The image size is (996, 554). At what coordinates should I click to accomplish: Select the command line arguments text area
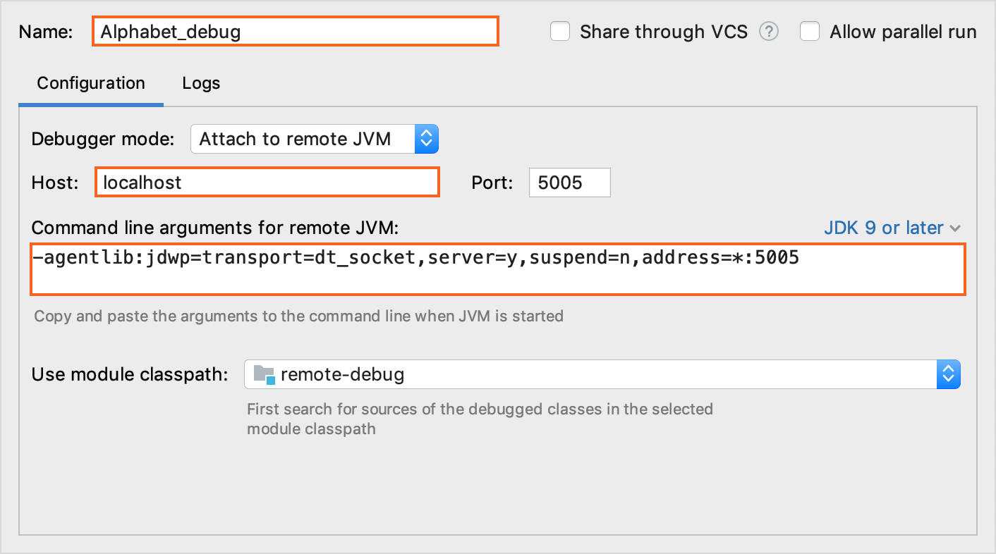tap(498, 269)
